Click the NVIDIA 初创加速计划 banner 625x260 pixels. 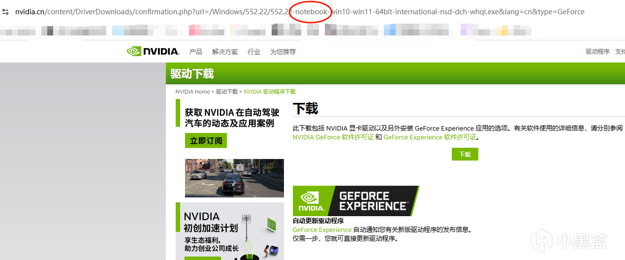[230, 231]
